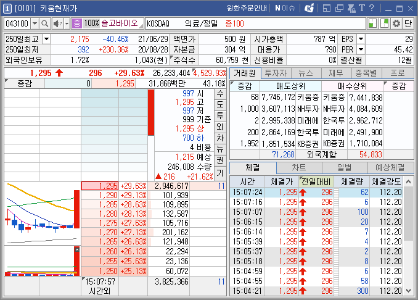Click the 단 button
The height and width of the screenshot is (300, 418).
[x=408, y=23]
